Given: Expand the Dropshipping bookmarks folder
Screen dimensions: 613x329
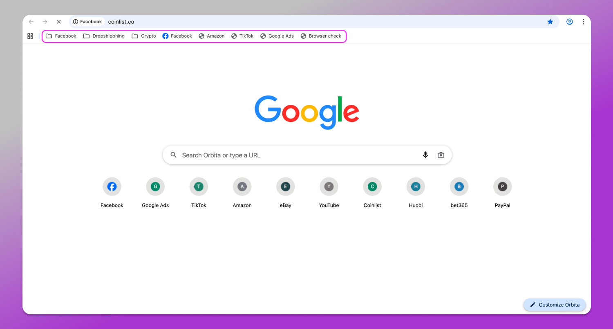Looking at the screenshot, I should click(104, 36).
